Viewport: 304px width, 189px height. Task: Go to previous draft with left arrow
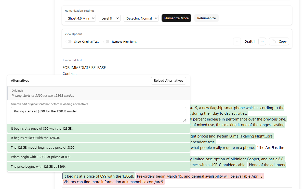[237, 41]
